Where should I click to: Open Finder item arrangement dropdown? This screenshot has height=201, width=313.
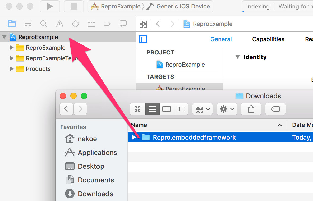pyautogui.click(x=202, y=109)
